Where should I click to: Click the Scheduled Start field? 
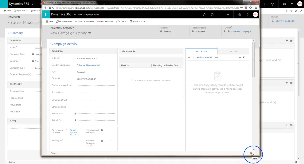pyautogui.click(x=96, y=100)
